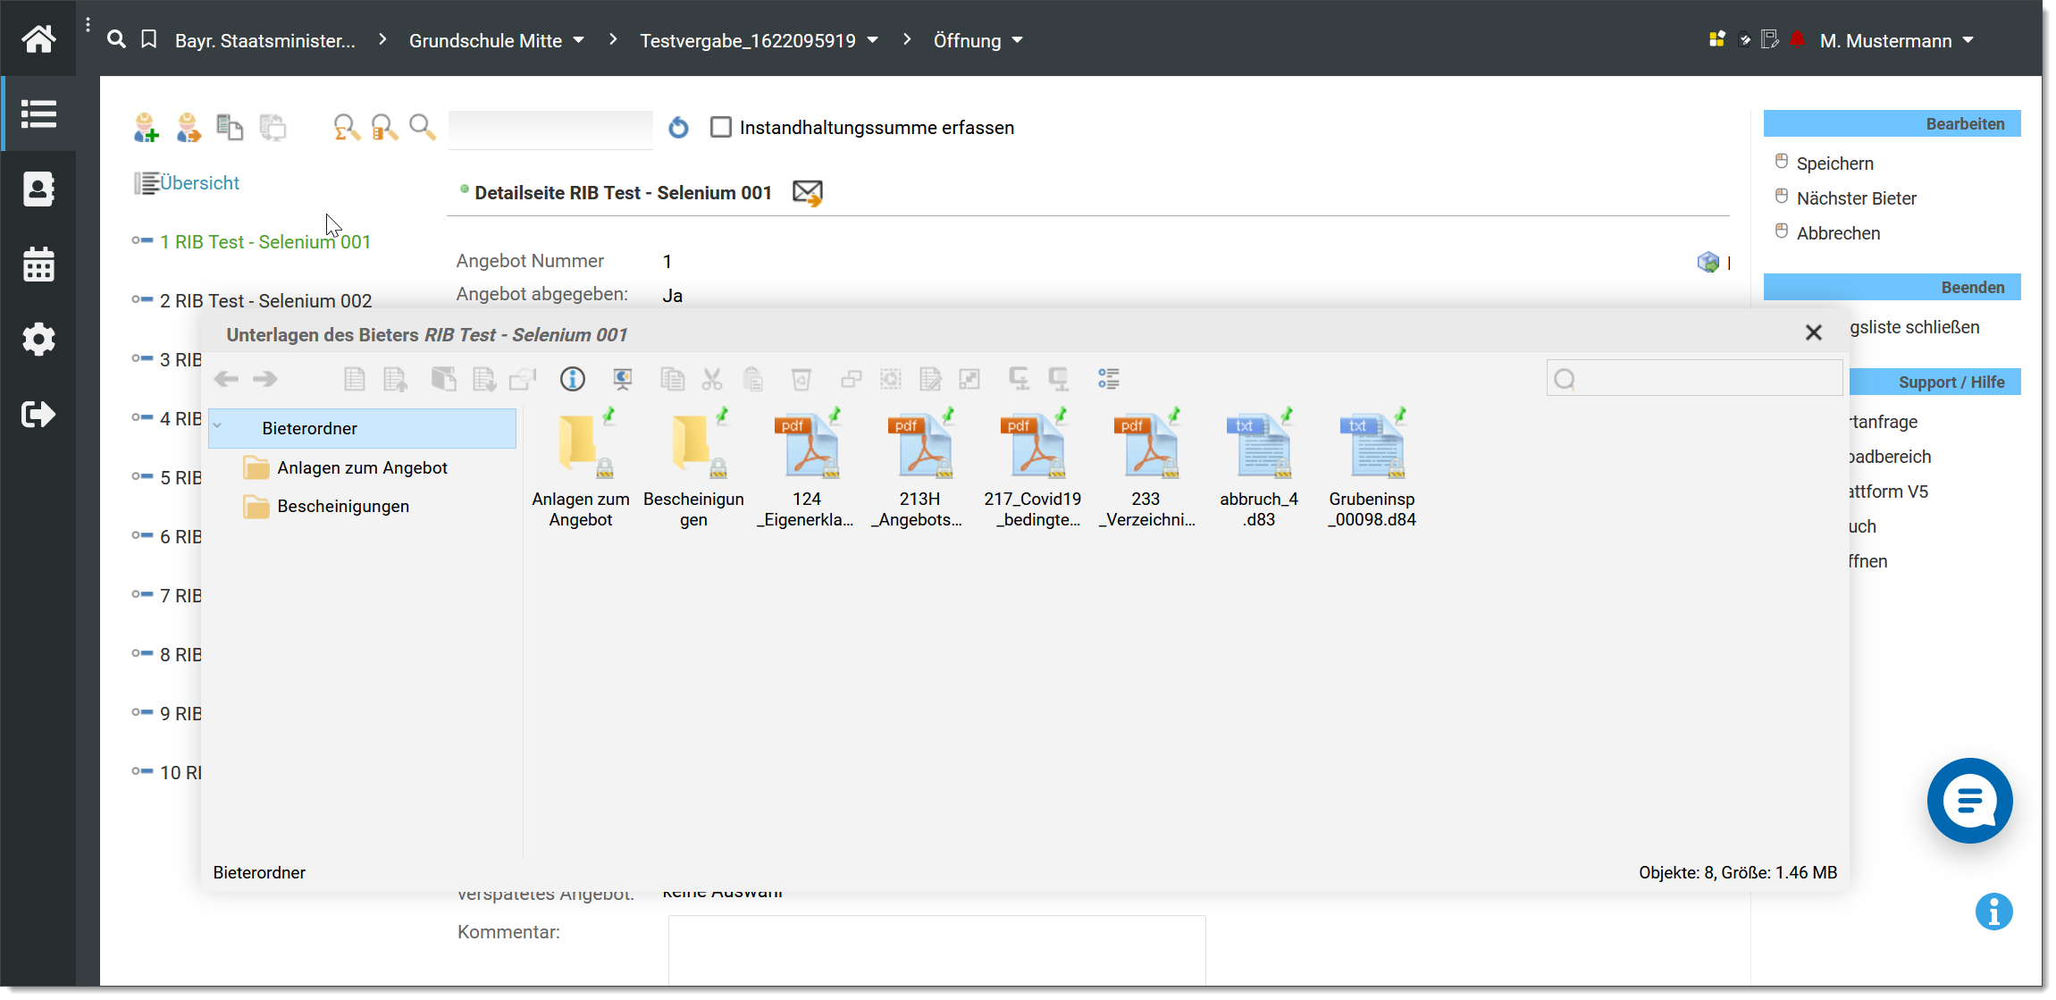Open the Übersicht link
The image size is (2056, 1000).
[x=199, y=182]
